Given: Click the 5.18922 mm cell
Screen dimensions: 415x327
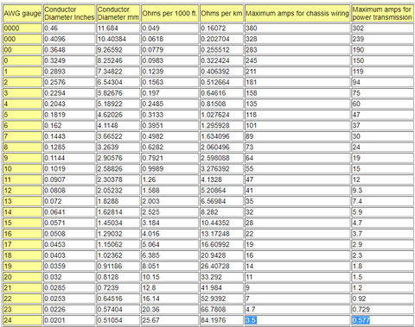Looking at the screenshot, I should (x=118, y=104).
